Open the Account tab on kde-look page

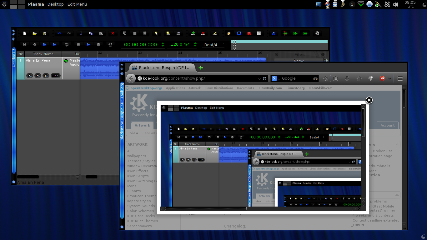388,125
